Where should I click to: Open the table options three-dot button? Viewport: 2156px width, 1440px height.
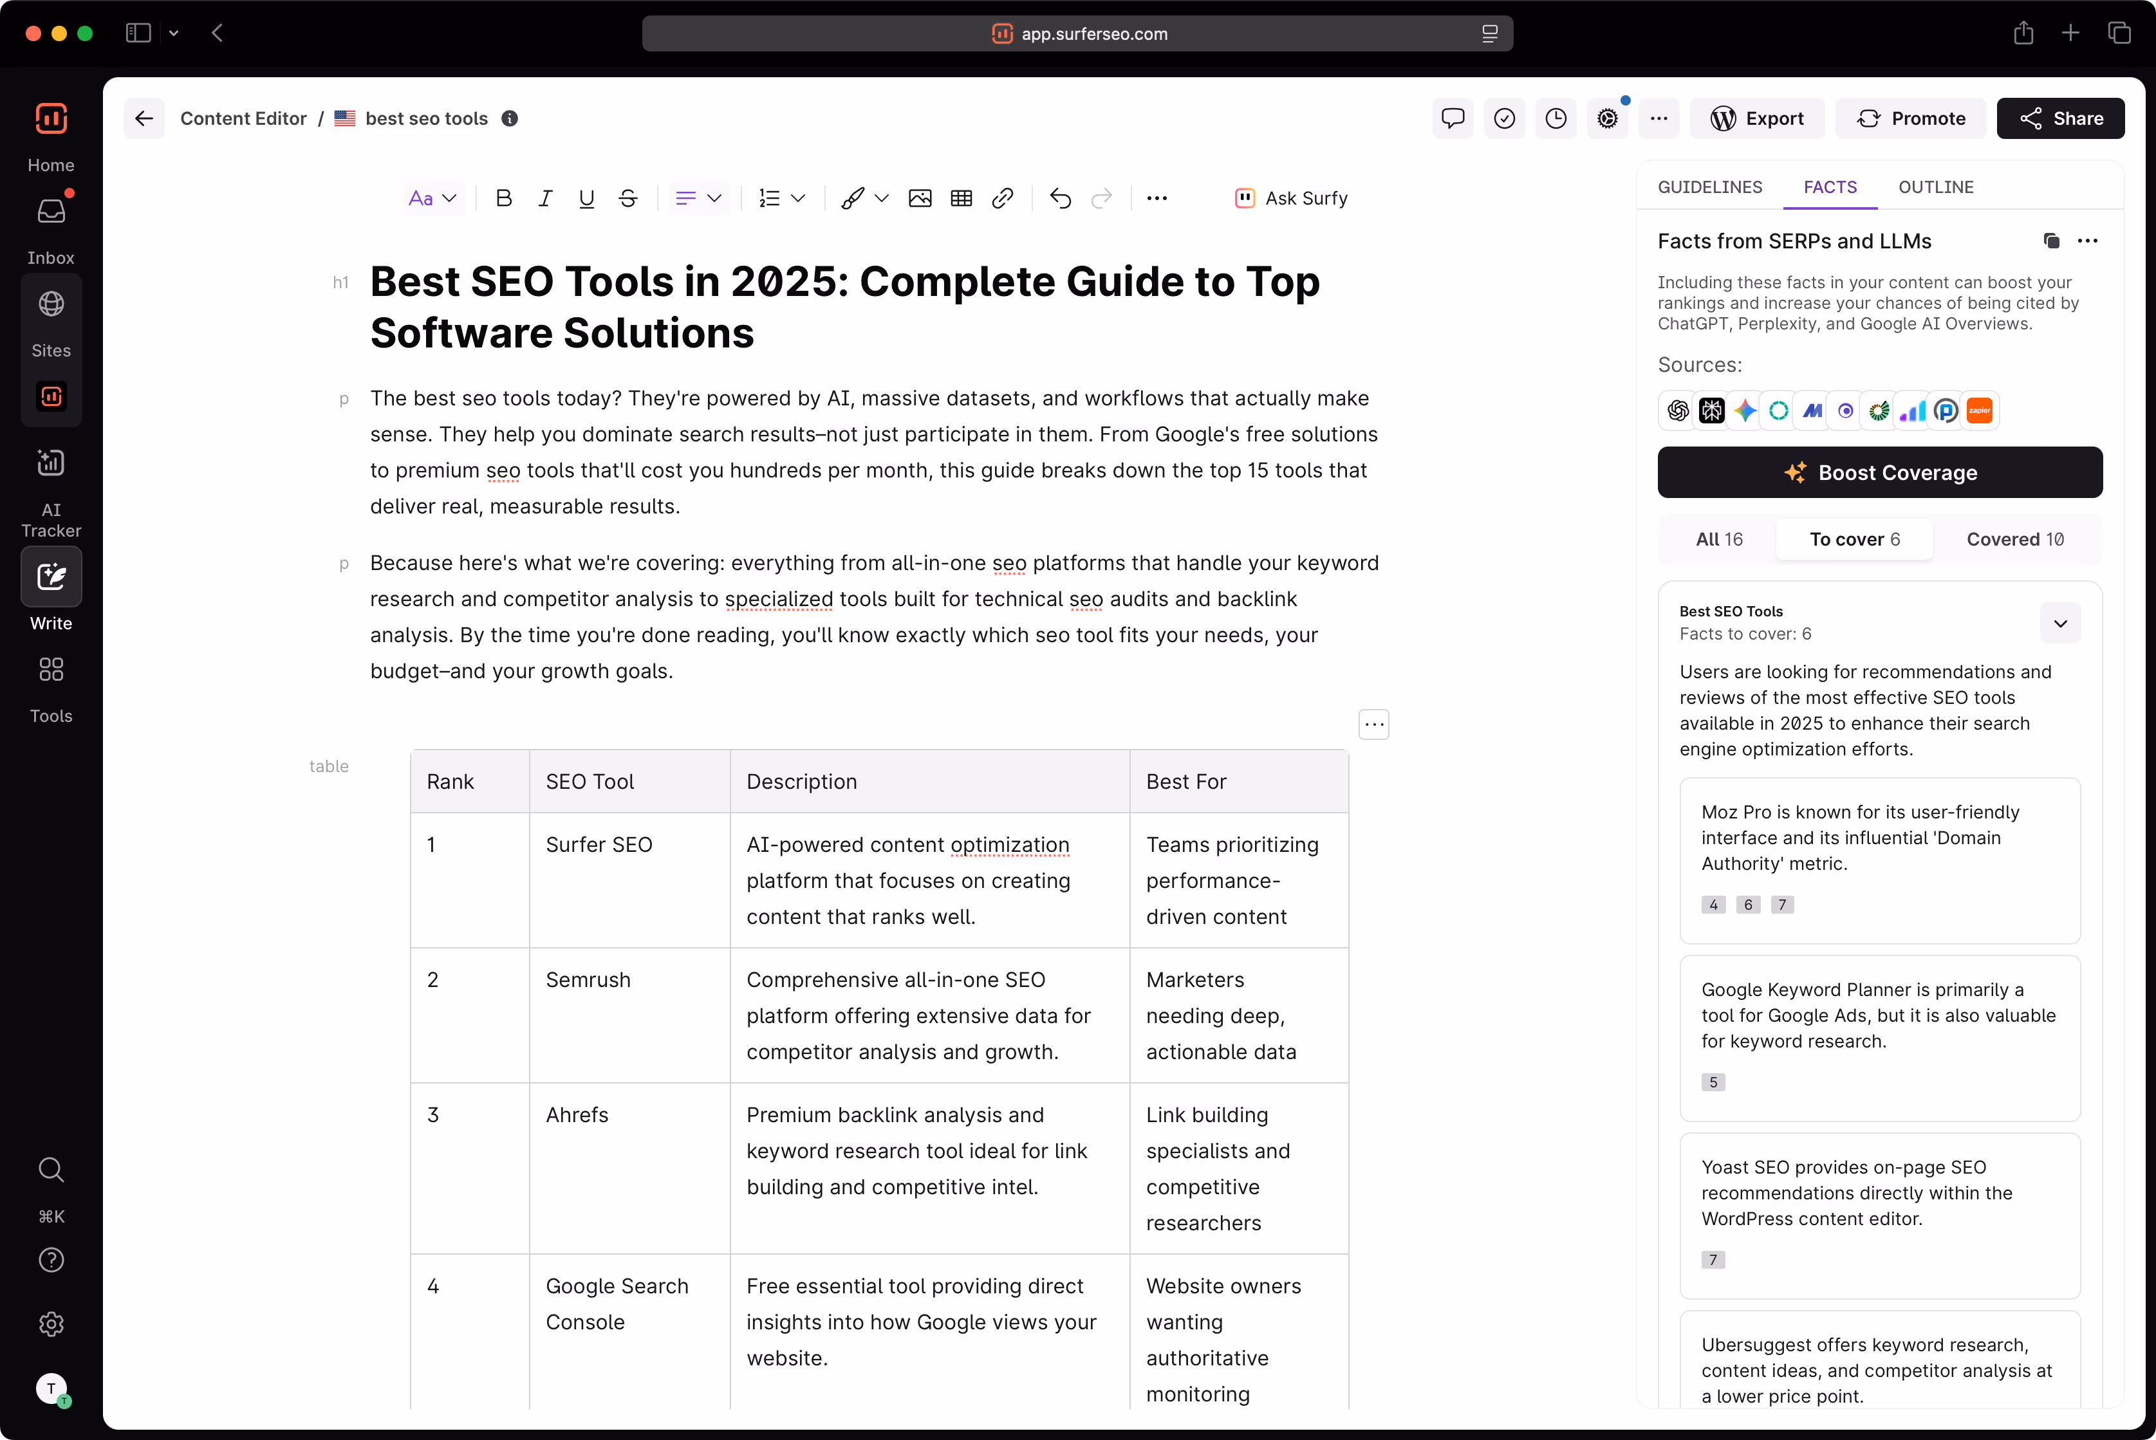(x=1373, y=725)
